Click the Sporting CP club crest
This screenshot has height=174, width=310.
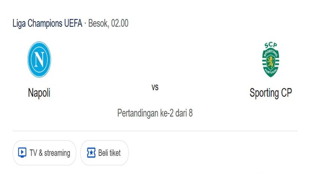[x=270, y=60]
